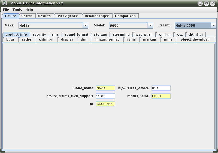218x153 pixels.
Task: Click the id field showing 6600_ver1
Action: pos(105,104)
